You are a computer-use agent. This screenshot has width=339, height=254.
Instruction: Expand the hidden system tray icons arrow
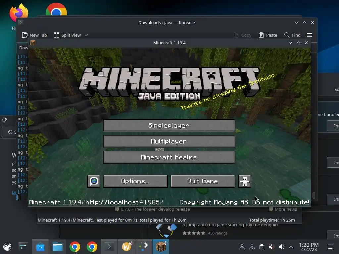point(291,247)
